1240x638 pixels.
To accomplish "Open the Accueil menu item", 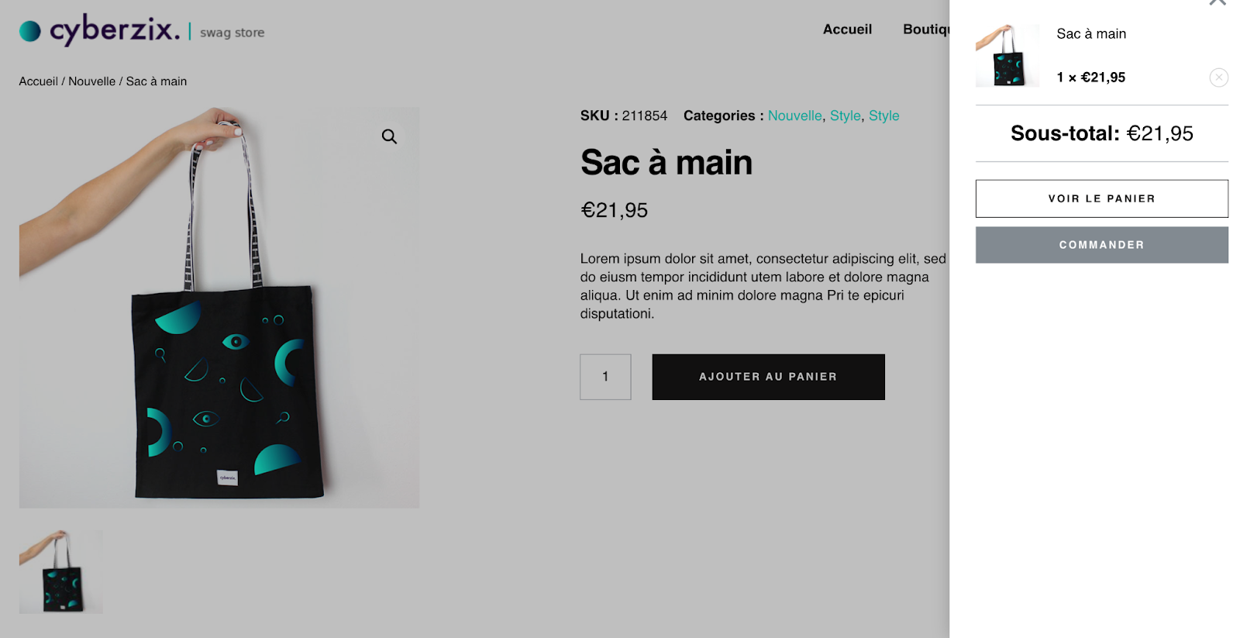I will click(x=847, y=29).
